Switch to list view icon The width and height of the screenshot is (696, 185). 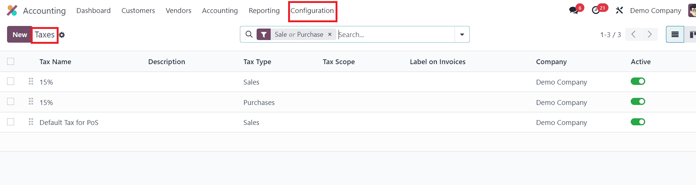click(675, 34)
